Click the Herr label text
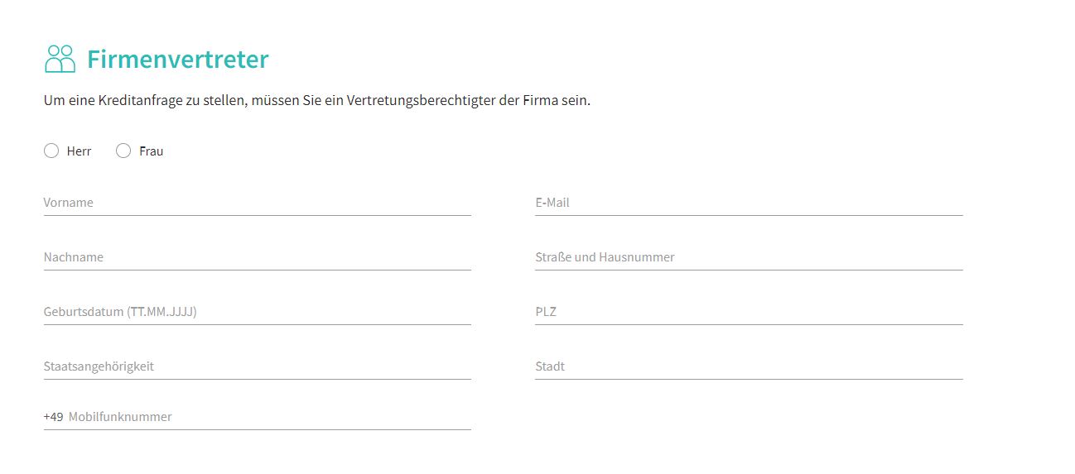This screenshot has height=474, width=1075. click(x=79, y=151)
